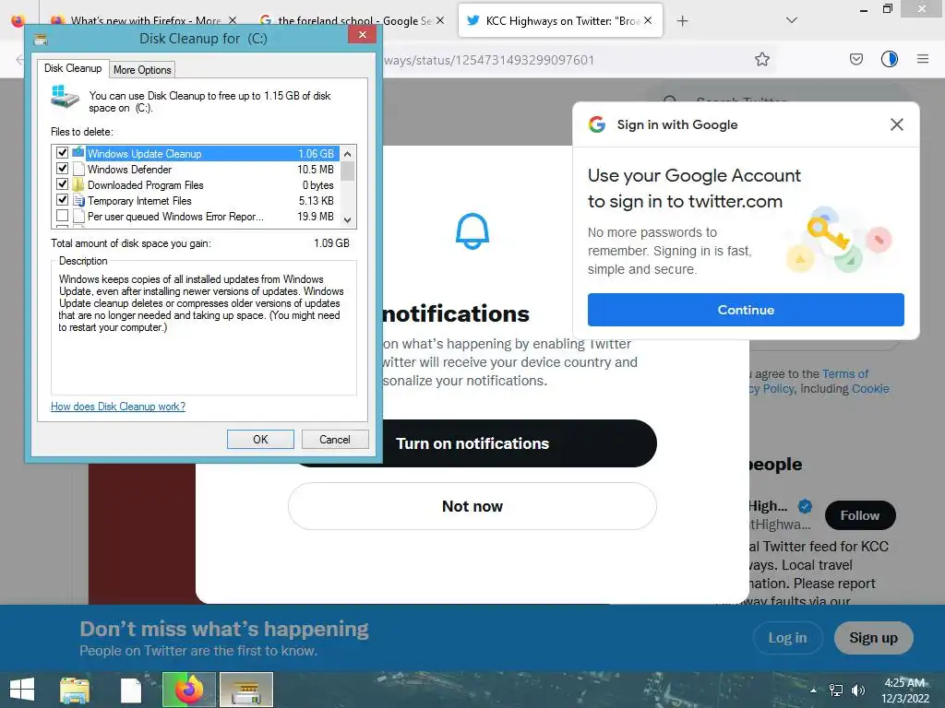Image resolution: width=945 pixels, height=708 pixels.
Task: Click Continue in Google sign-in popup
Action: 746,310
